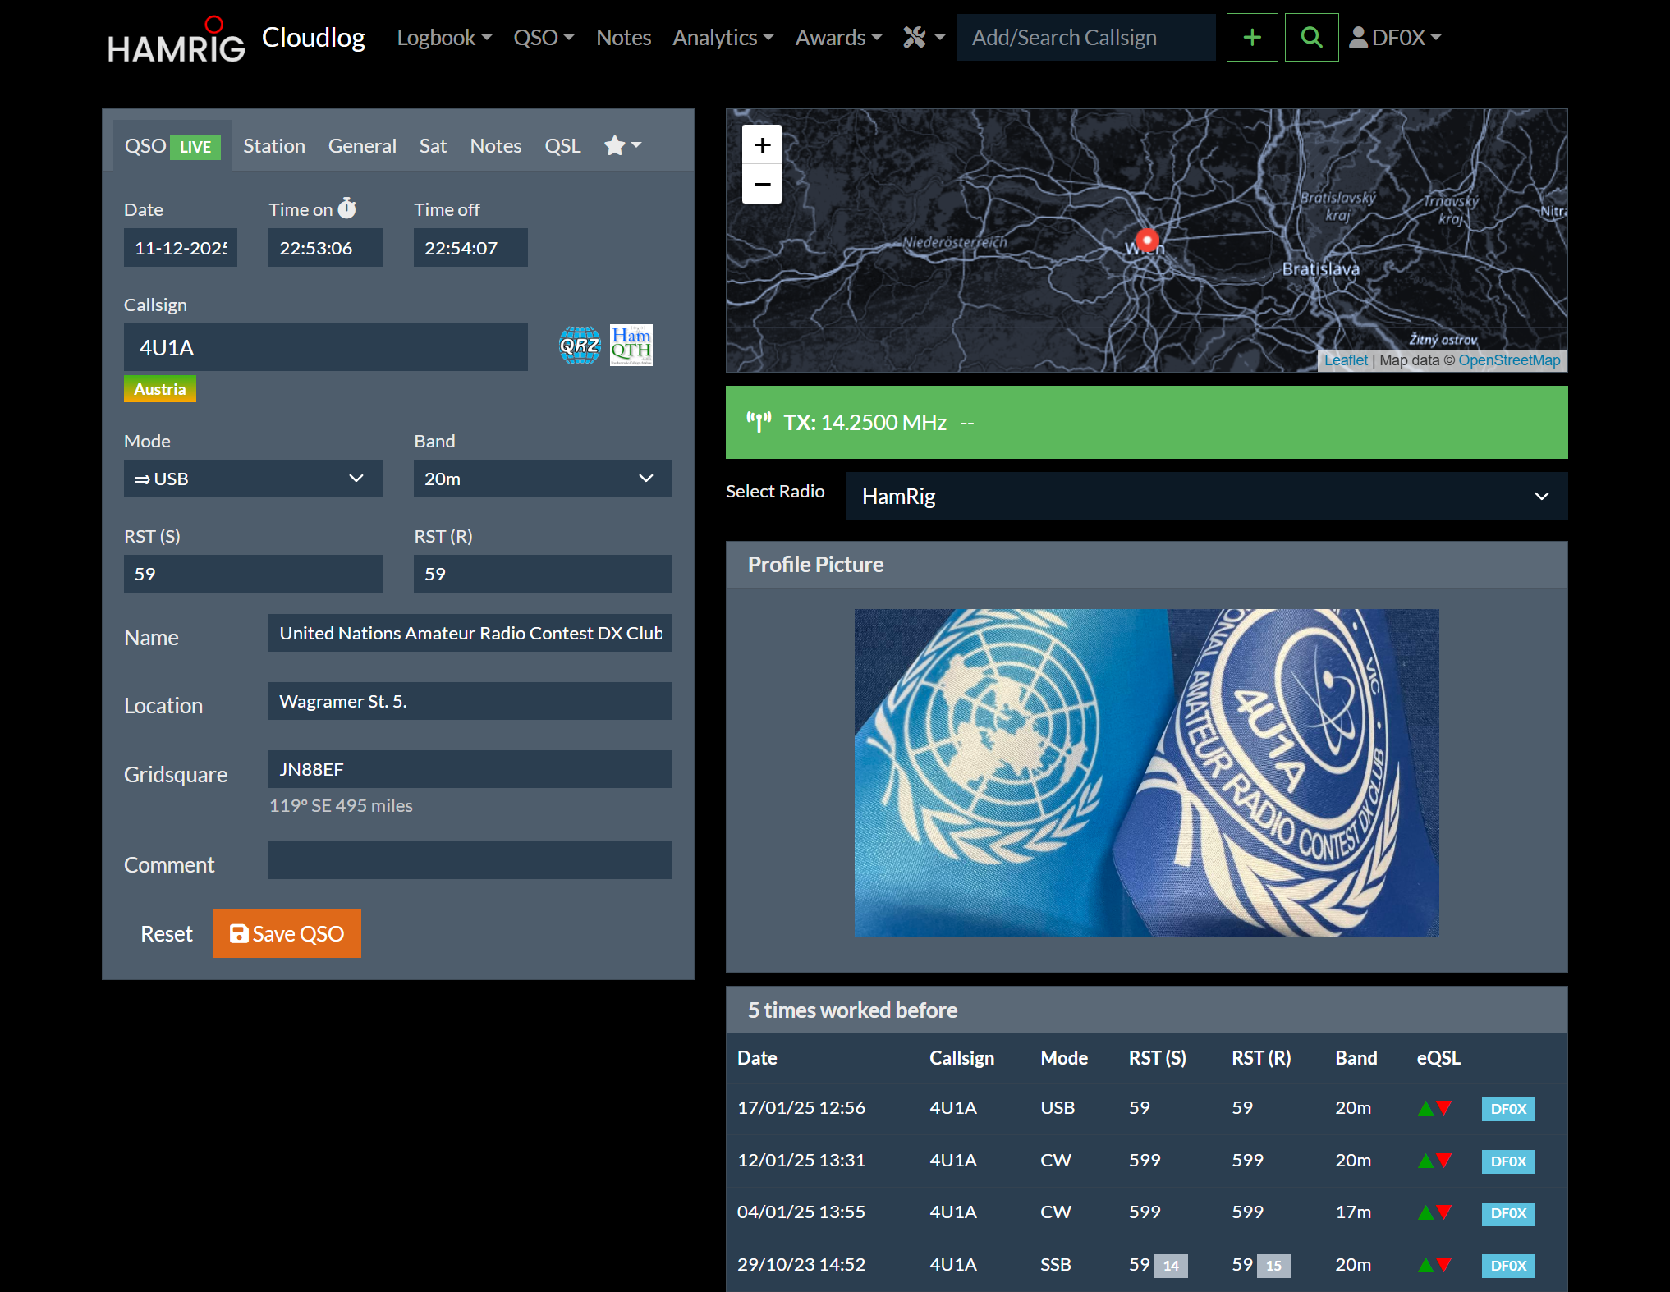Click the Time off field

tap(470, 248)
